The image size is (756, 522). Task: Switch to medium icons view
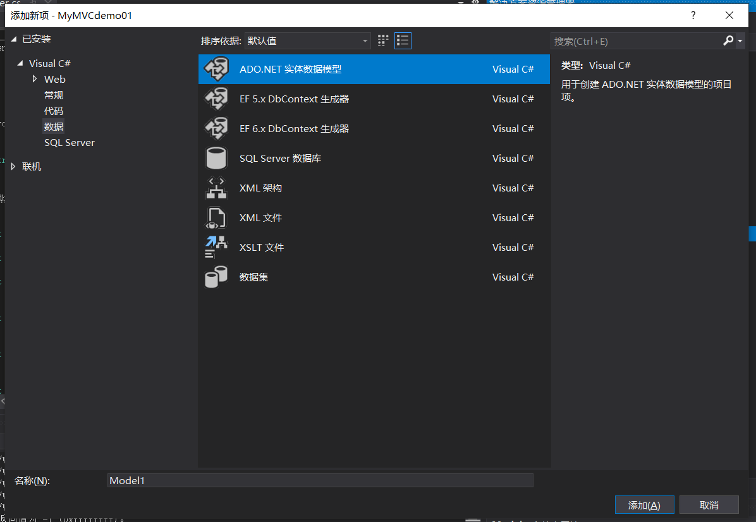[x=382, y=40]
